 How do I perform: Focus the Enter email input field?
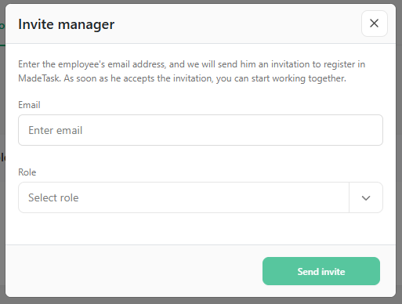coord(201,130)
